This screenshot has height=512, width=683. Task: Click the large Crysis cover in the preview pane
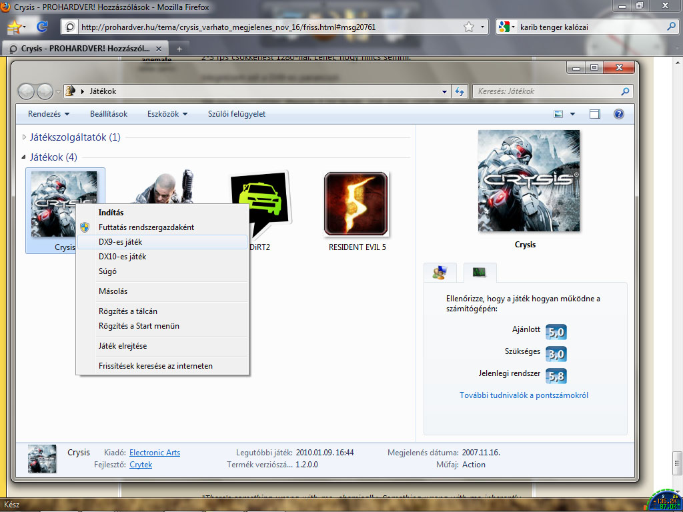[529, 181]
